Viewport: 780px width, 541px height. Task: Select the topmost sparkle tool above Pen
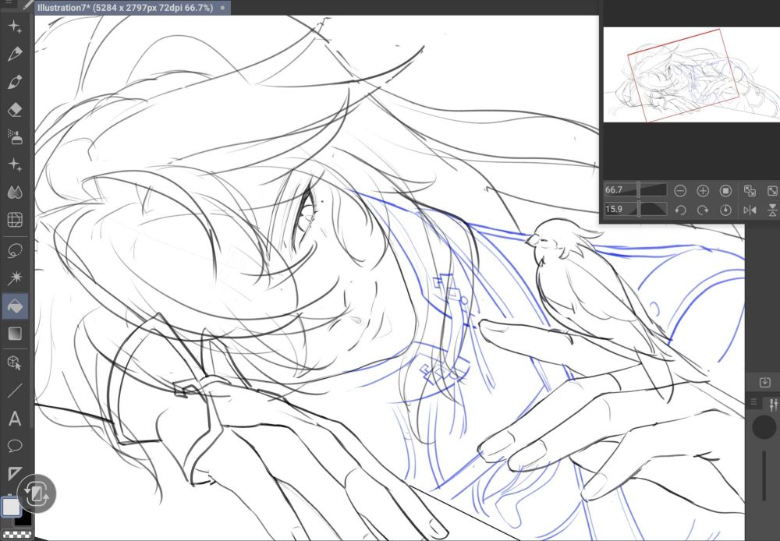(15, 27)
